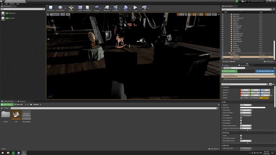Click the Play button in toolbar
The width and height of the screenshot is (276, 155).
coord(135,8)
